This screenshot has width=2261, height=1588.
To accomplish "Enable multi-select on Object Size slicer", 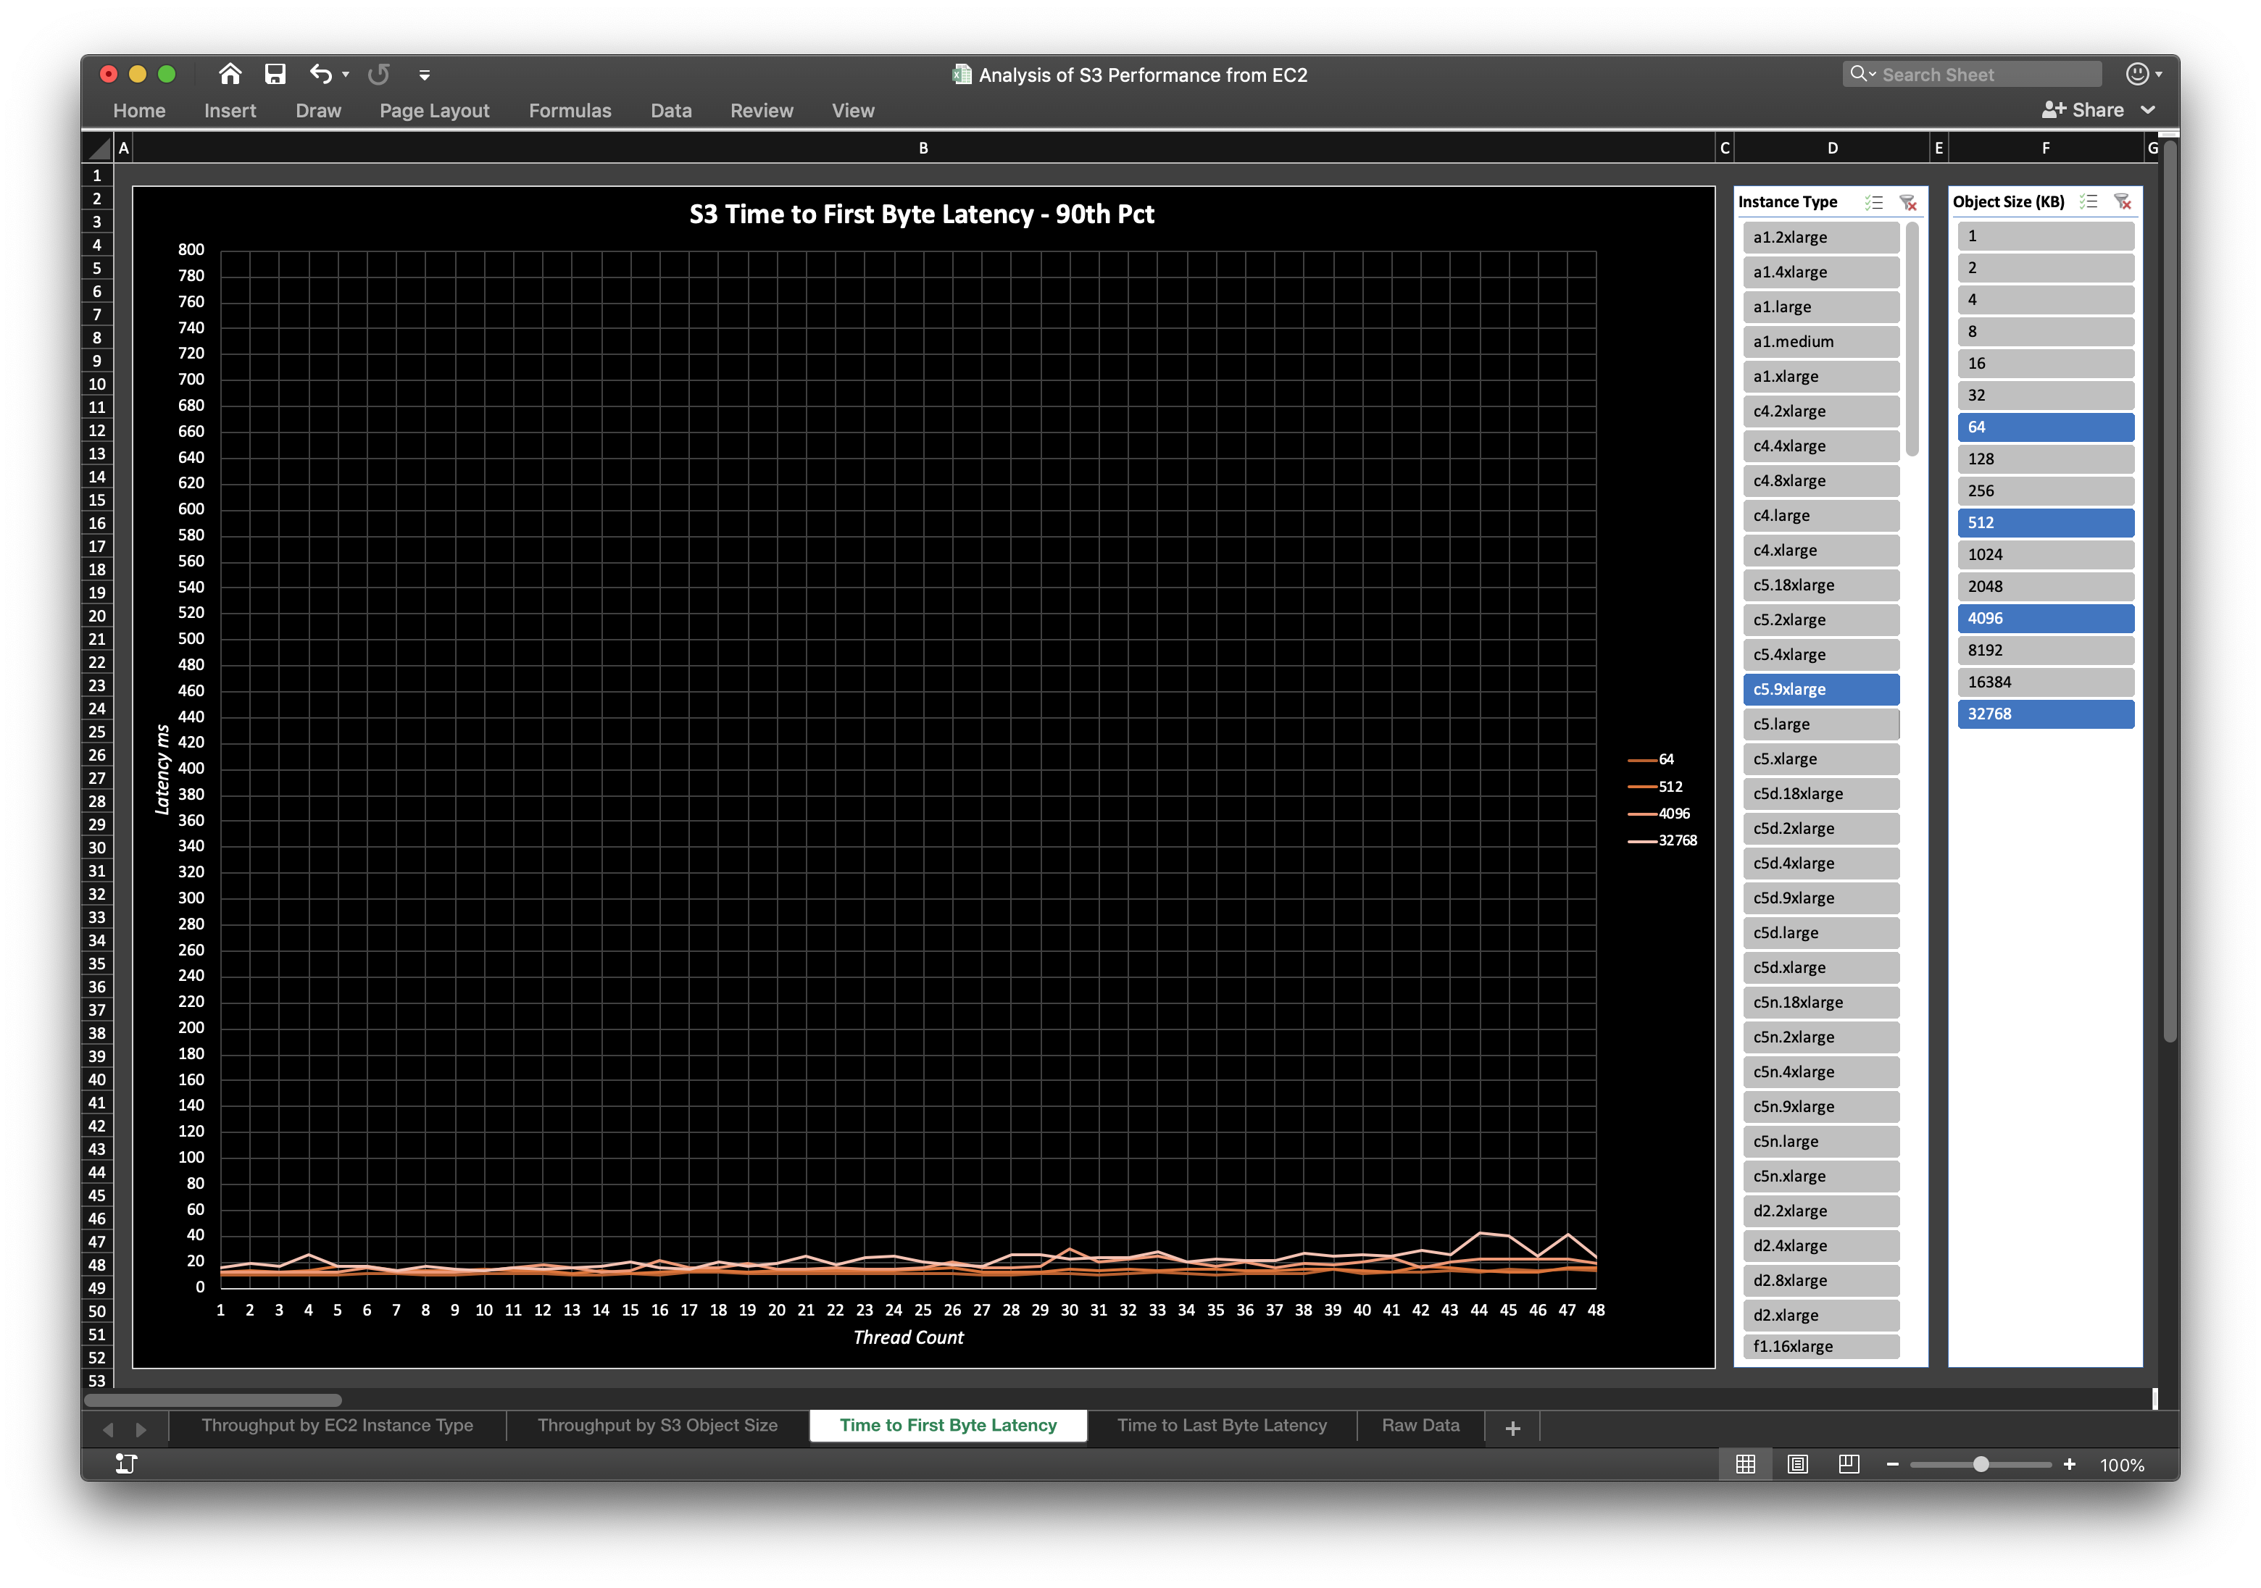I will (x=2089, y=202).
